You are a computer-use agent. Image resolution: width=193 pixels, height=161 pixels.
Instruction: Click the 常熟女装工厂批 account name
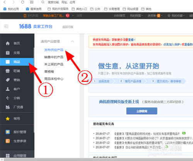[x=53, y=16]
